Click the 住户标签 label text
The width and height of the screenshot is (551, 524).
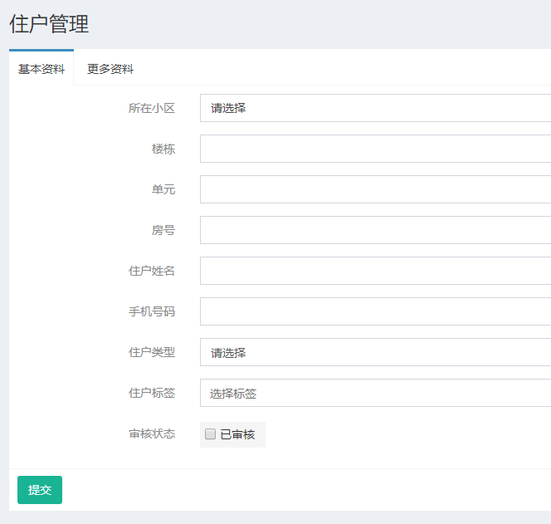tap(152, 393)
